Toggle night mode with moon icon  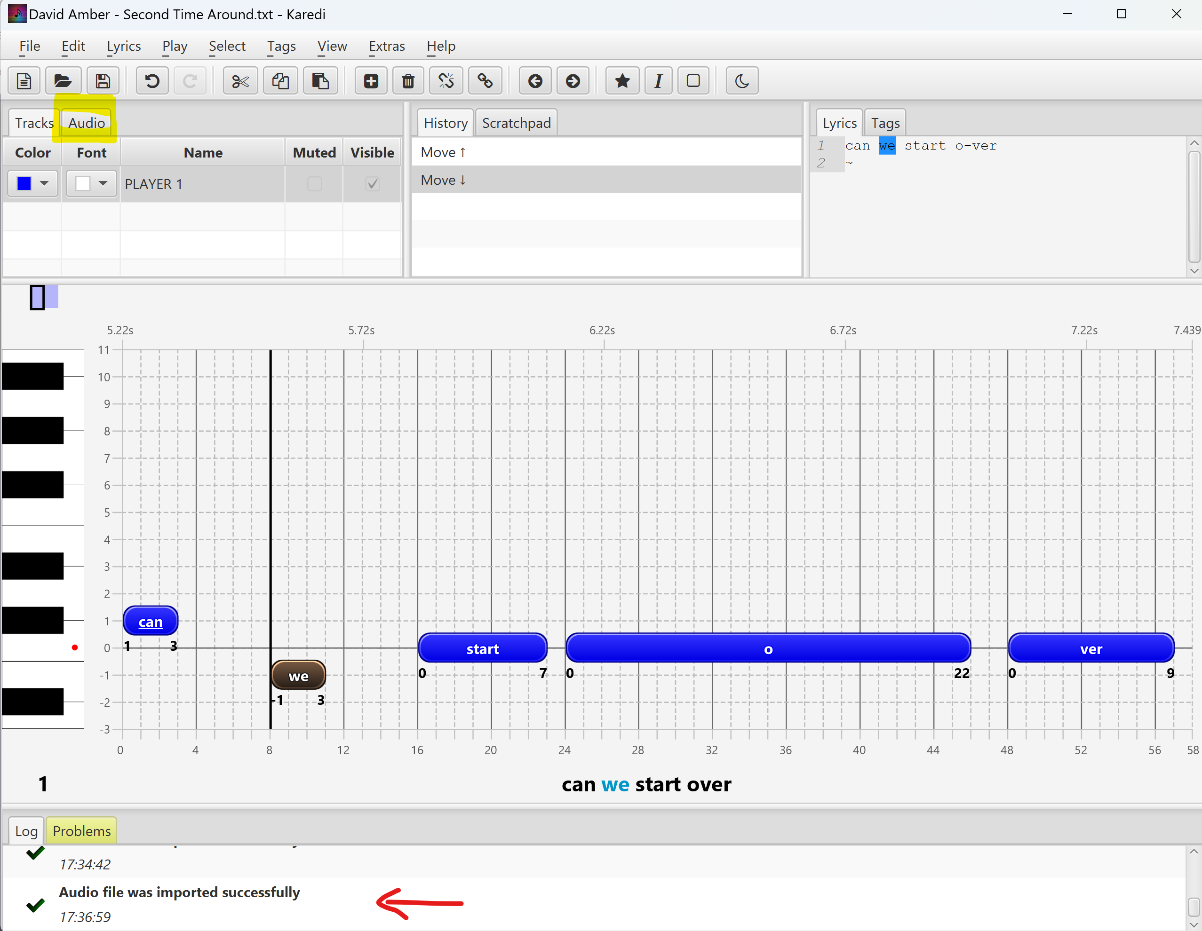(741, 81)
